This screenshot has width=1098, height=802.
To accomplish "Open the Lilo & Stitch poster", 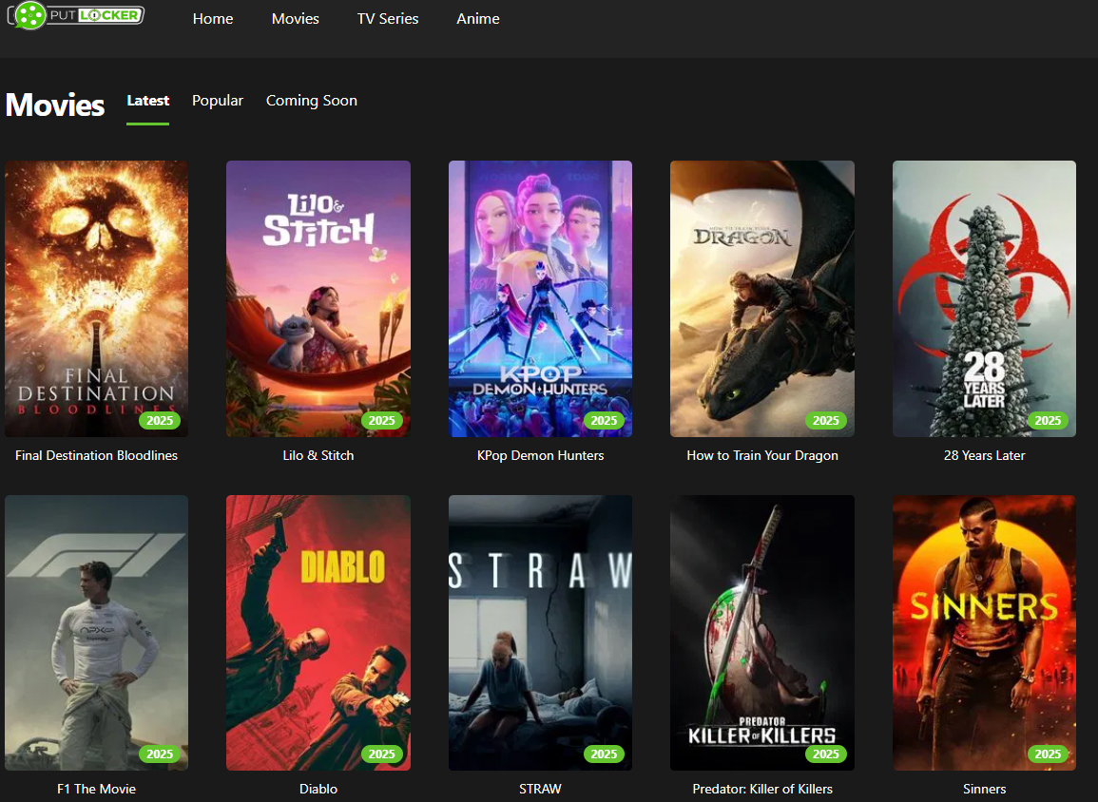I will tap(318, 298).
